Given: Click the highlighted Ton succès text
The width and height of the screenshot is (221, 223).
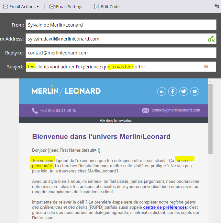Looking at the screenshot, I should [43, 160].
